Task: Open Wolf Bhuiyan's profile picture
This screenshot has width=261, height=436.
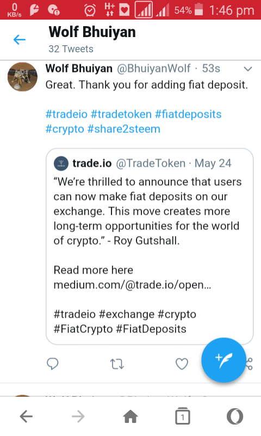Action: click(22, 77)
